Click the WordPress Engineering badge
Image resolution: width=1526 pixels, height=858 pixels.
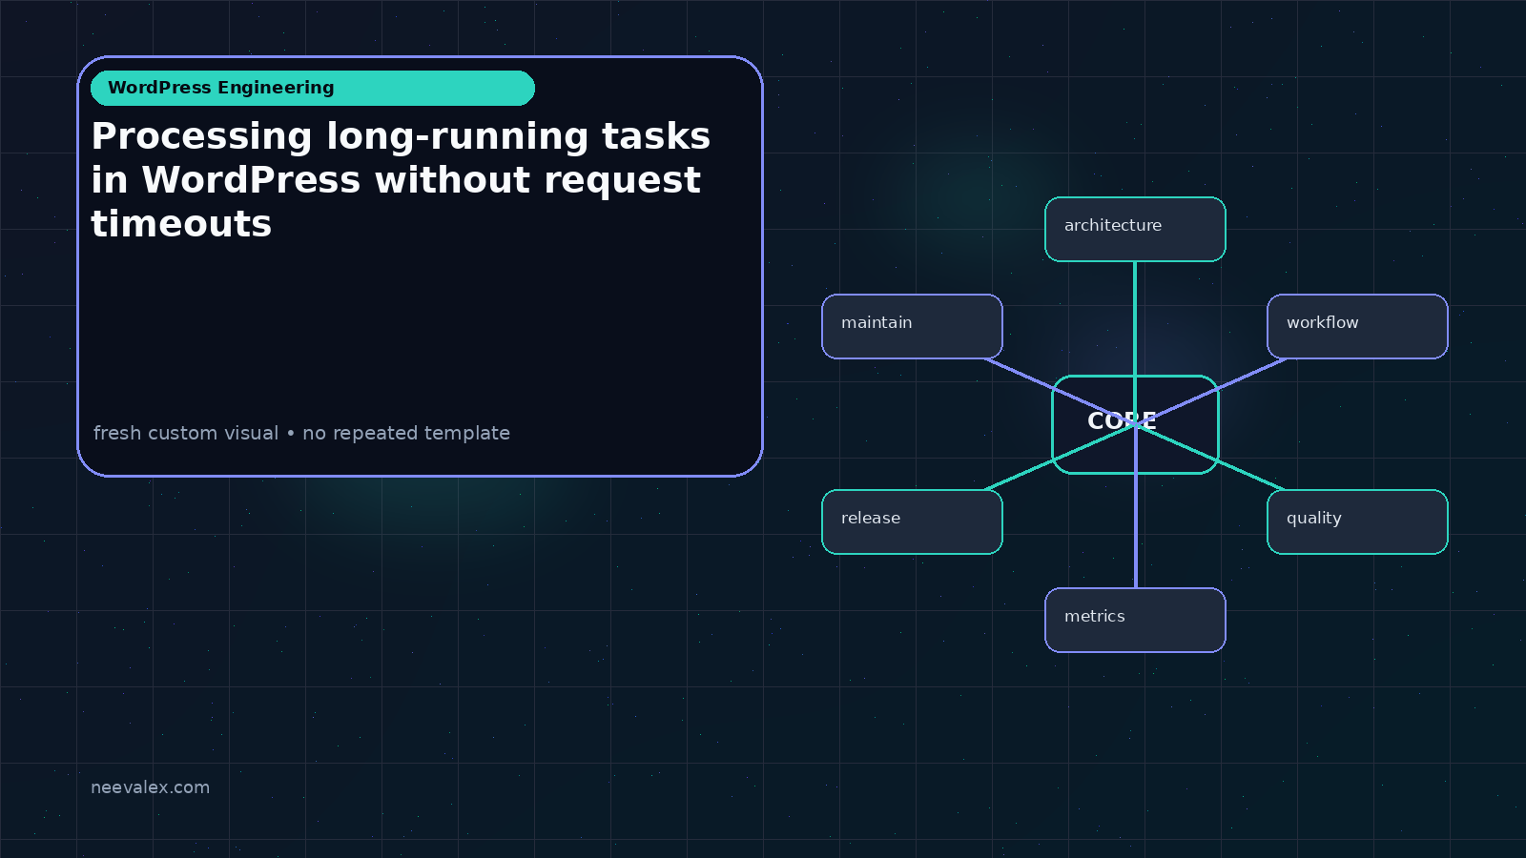point(313,88)
